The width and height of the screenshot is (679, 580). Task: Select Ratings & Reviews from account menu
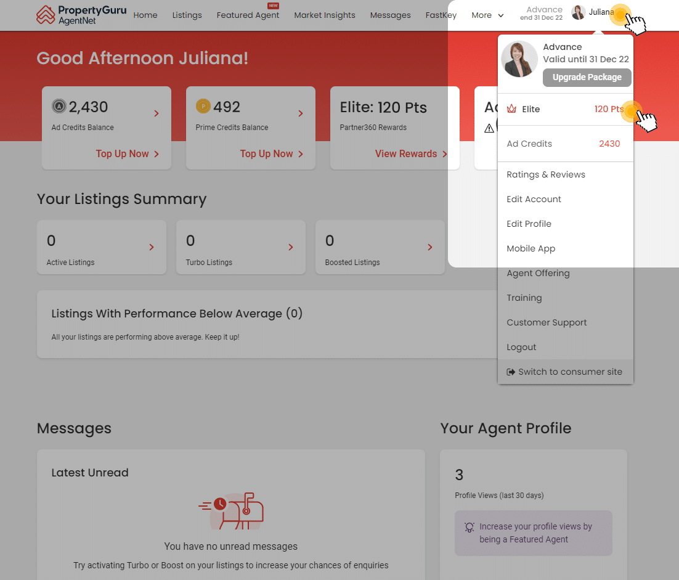[x=566, y=174]
